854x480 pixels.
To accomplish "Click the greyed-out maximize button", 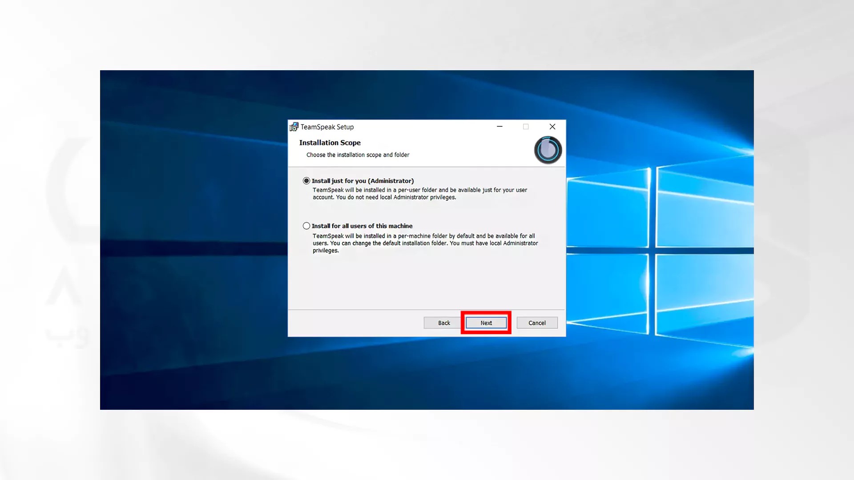I will coord(526,127).
